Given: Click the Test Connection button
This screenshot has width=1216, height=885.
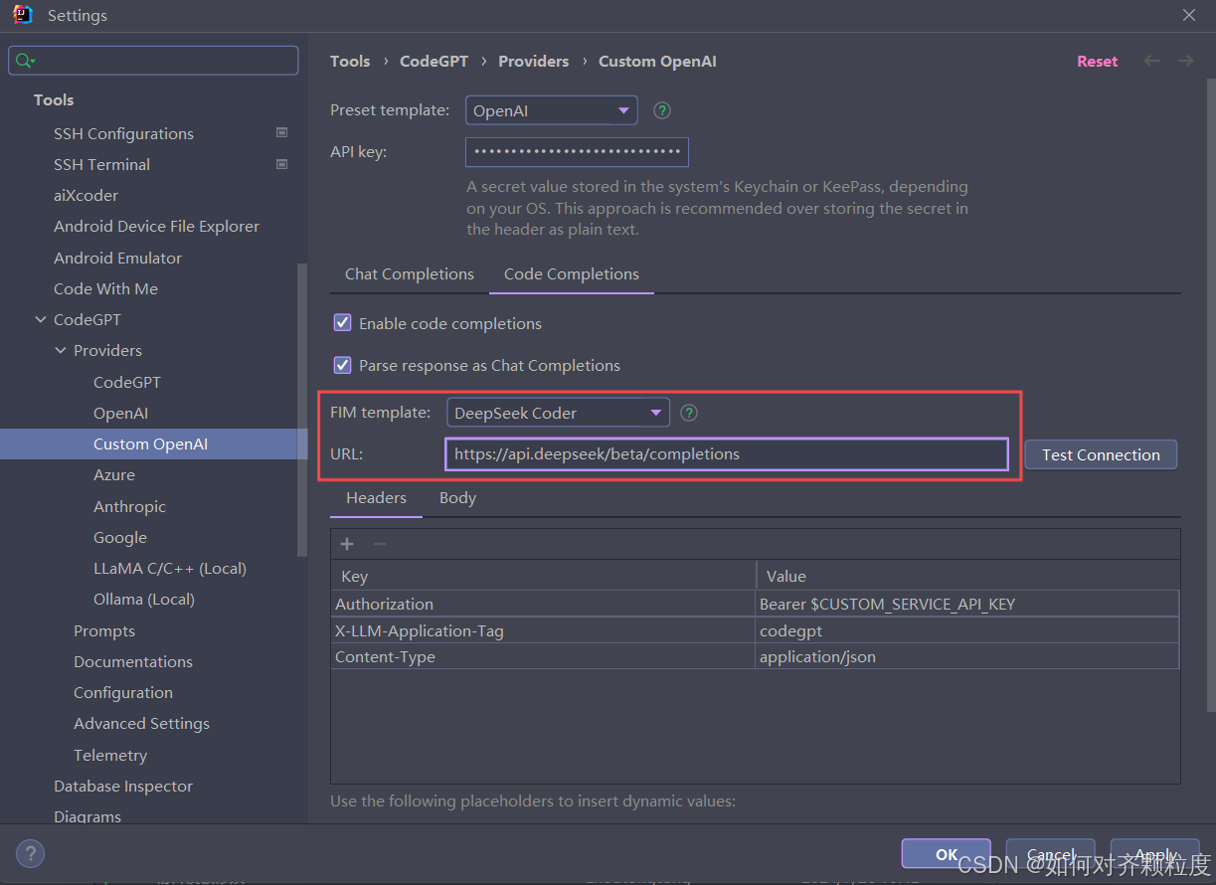Looking at the screenshot, I should point(1101,454).
